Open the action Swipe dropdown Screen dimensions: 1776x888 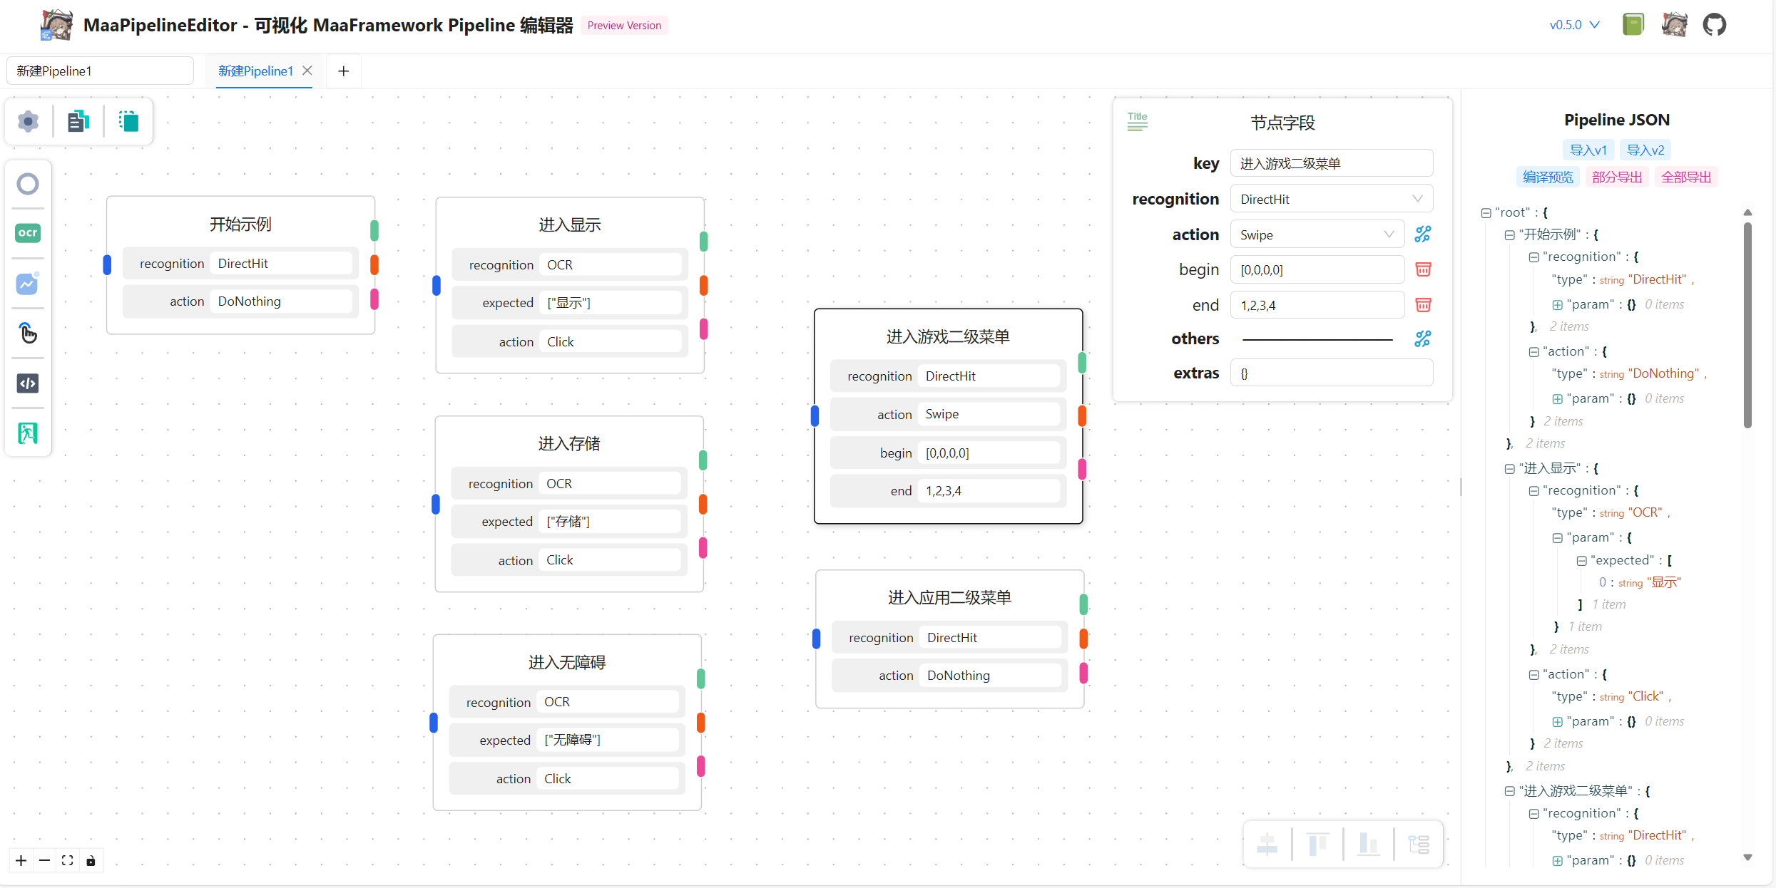point(1317,234)
